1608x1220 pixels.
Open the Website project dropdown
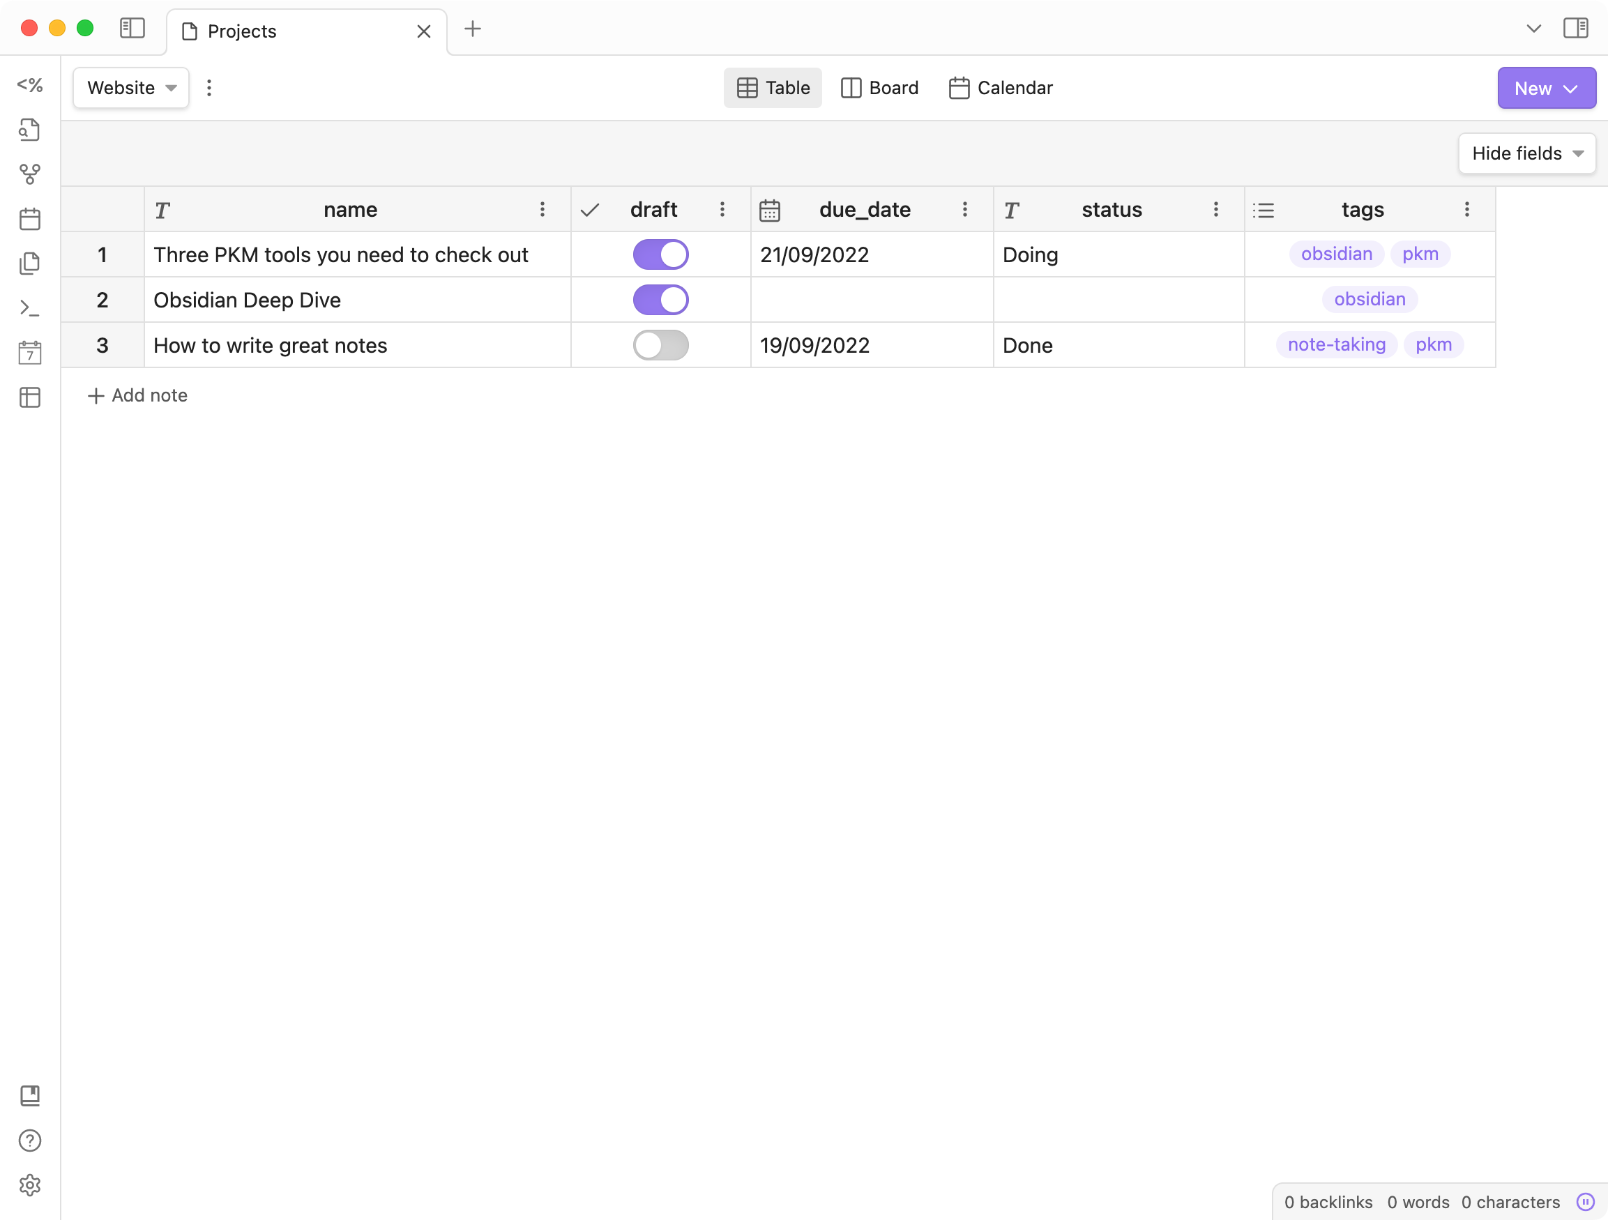coord(131,88)
